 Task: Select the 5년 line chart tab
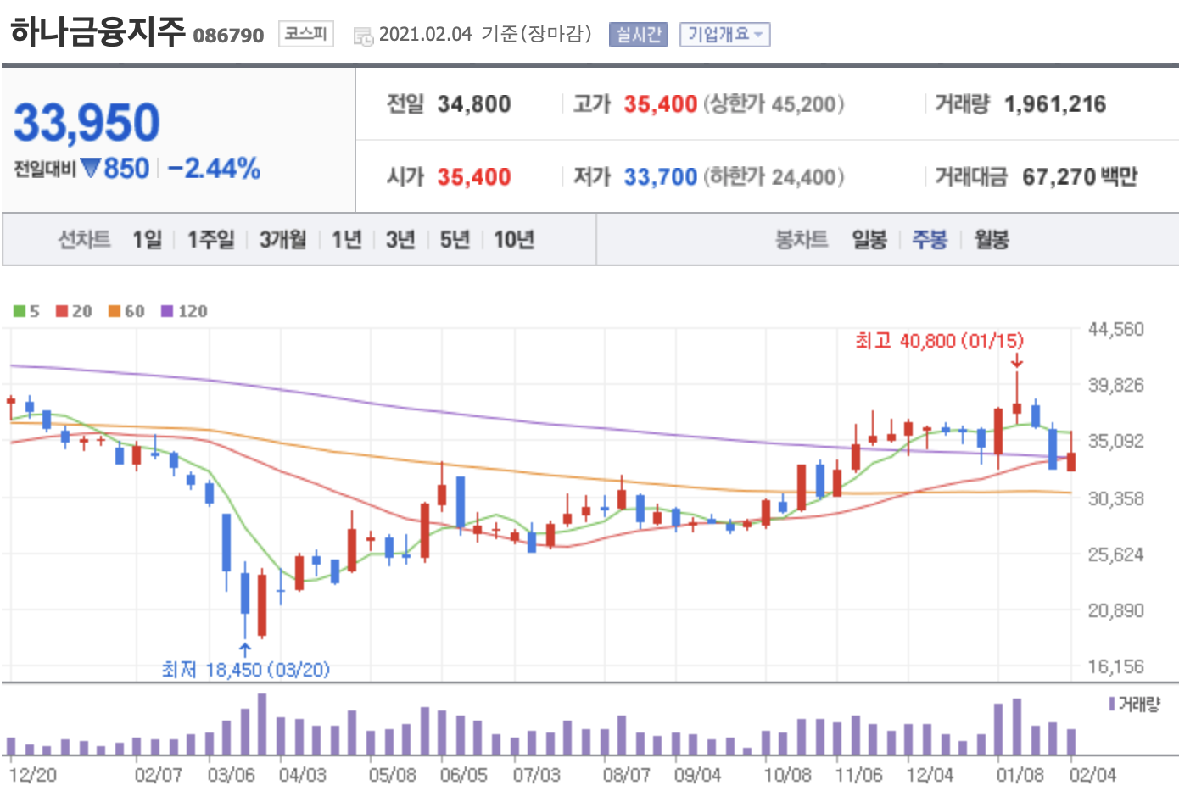[x=455, y=240]
